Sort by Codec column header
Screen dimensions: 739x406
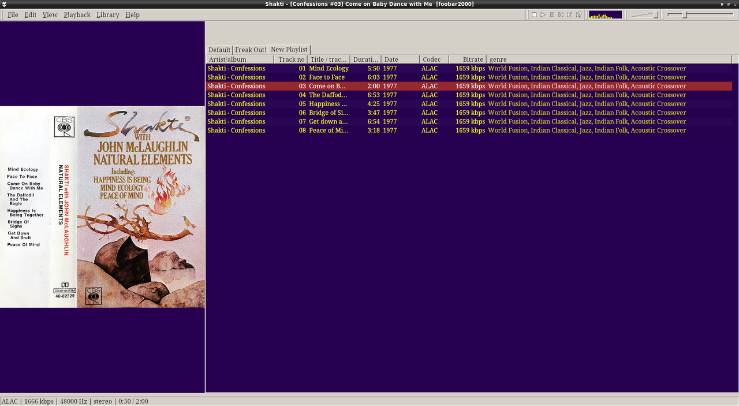pyautogui.click(x=434, y=59)
